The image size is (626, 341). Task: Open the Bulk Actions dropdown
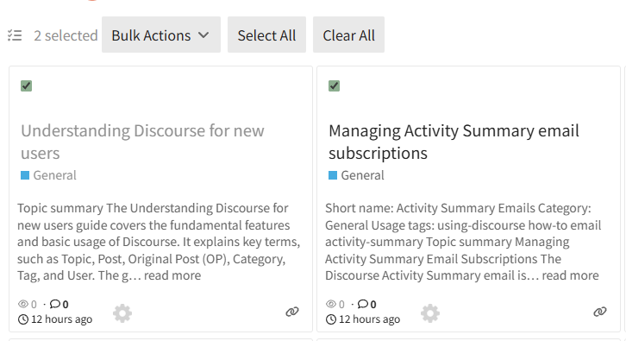[x=161, y=35]
